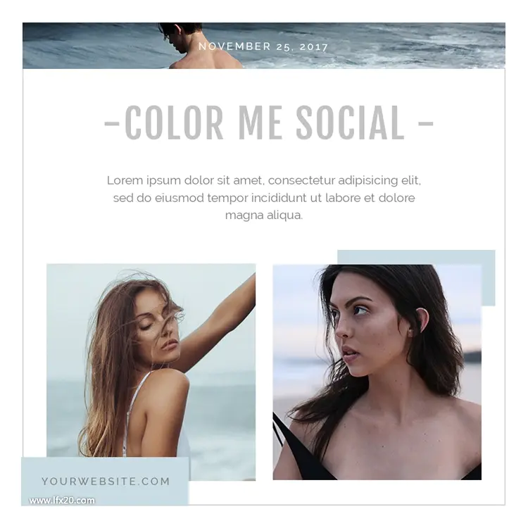
Task: Select the ocean waves banner image
Action: click(x=264, y=46)
